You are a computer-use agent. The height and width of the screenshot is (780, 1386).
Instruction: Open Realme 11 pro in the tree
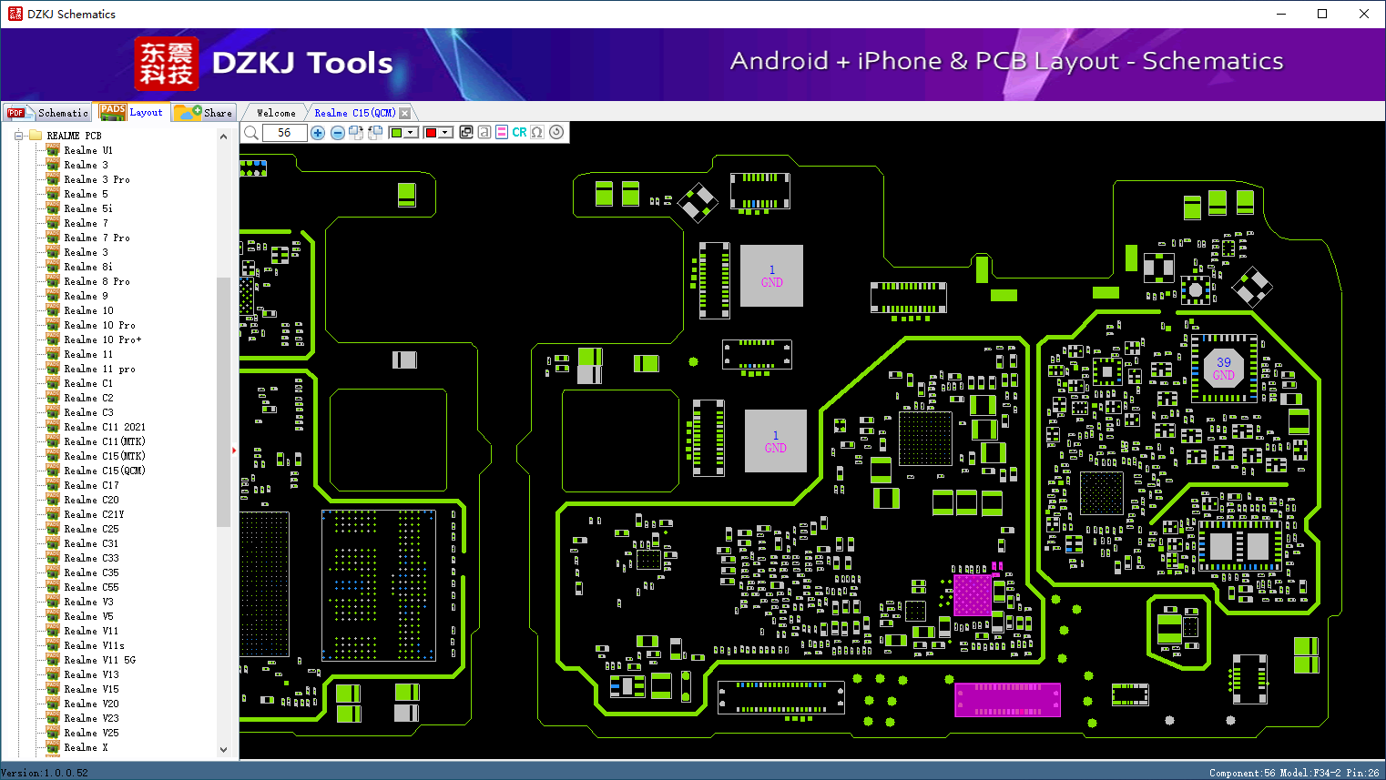(99, 369)
